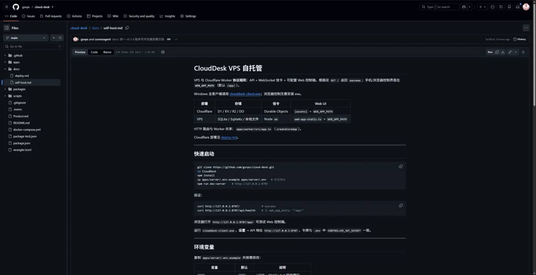This screenshot has width=536, height=275.
Task: Add a new file with plus button
Action: (54, 38)
